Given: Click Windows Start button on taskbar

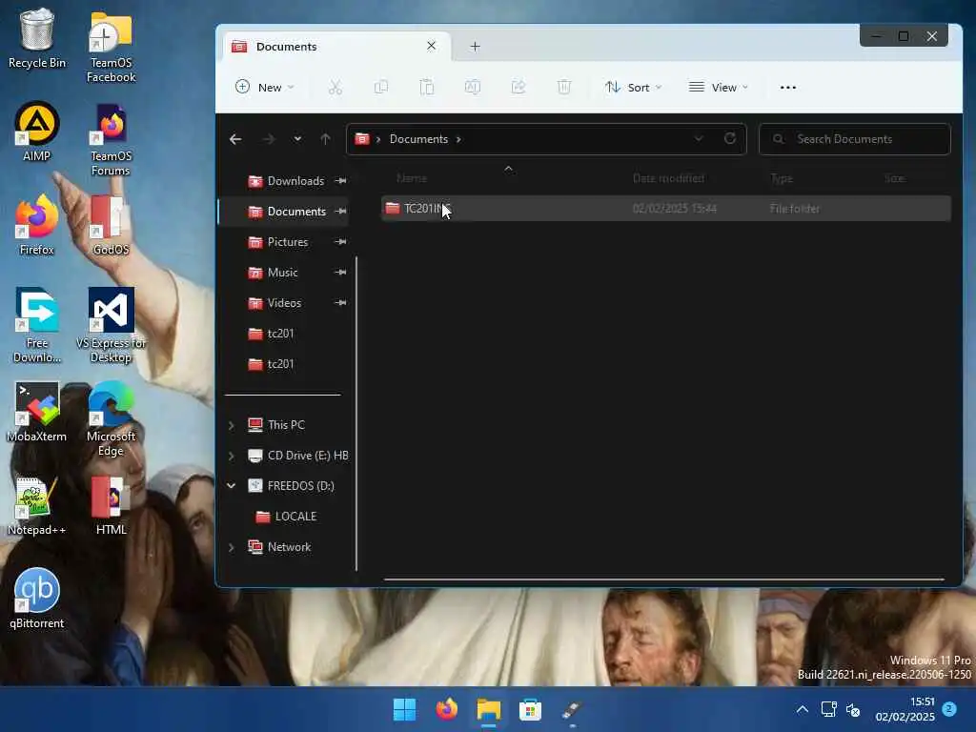Looking at the screenshot, I should (x=404, y=709).
